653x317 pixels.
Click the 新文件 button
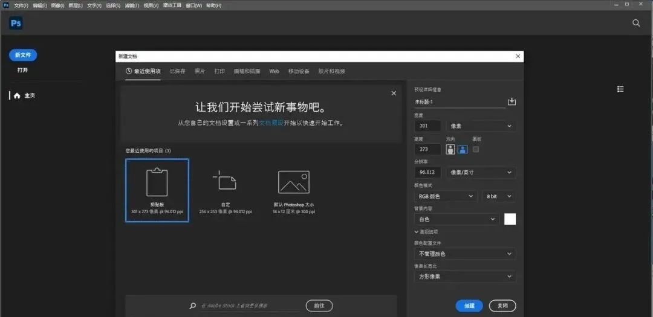[x=23, y=55]
